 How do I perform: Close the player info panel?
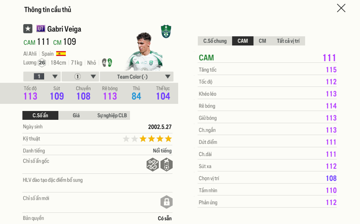341,8
